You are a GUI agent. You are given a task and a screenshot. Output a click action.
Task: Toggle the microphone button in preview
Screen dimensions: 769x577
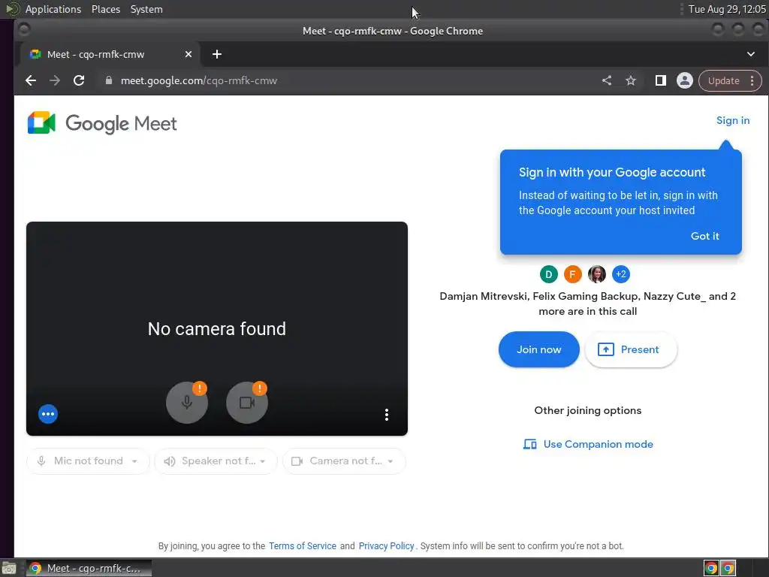click(x=187, y=403)
